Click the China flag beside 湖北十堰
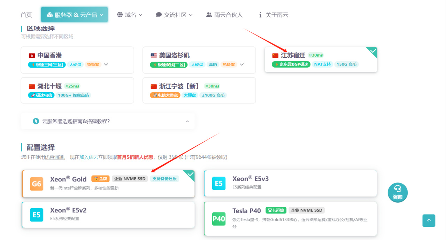The image size is (446, 240). coord(32,86)
